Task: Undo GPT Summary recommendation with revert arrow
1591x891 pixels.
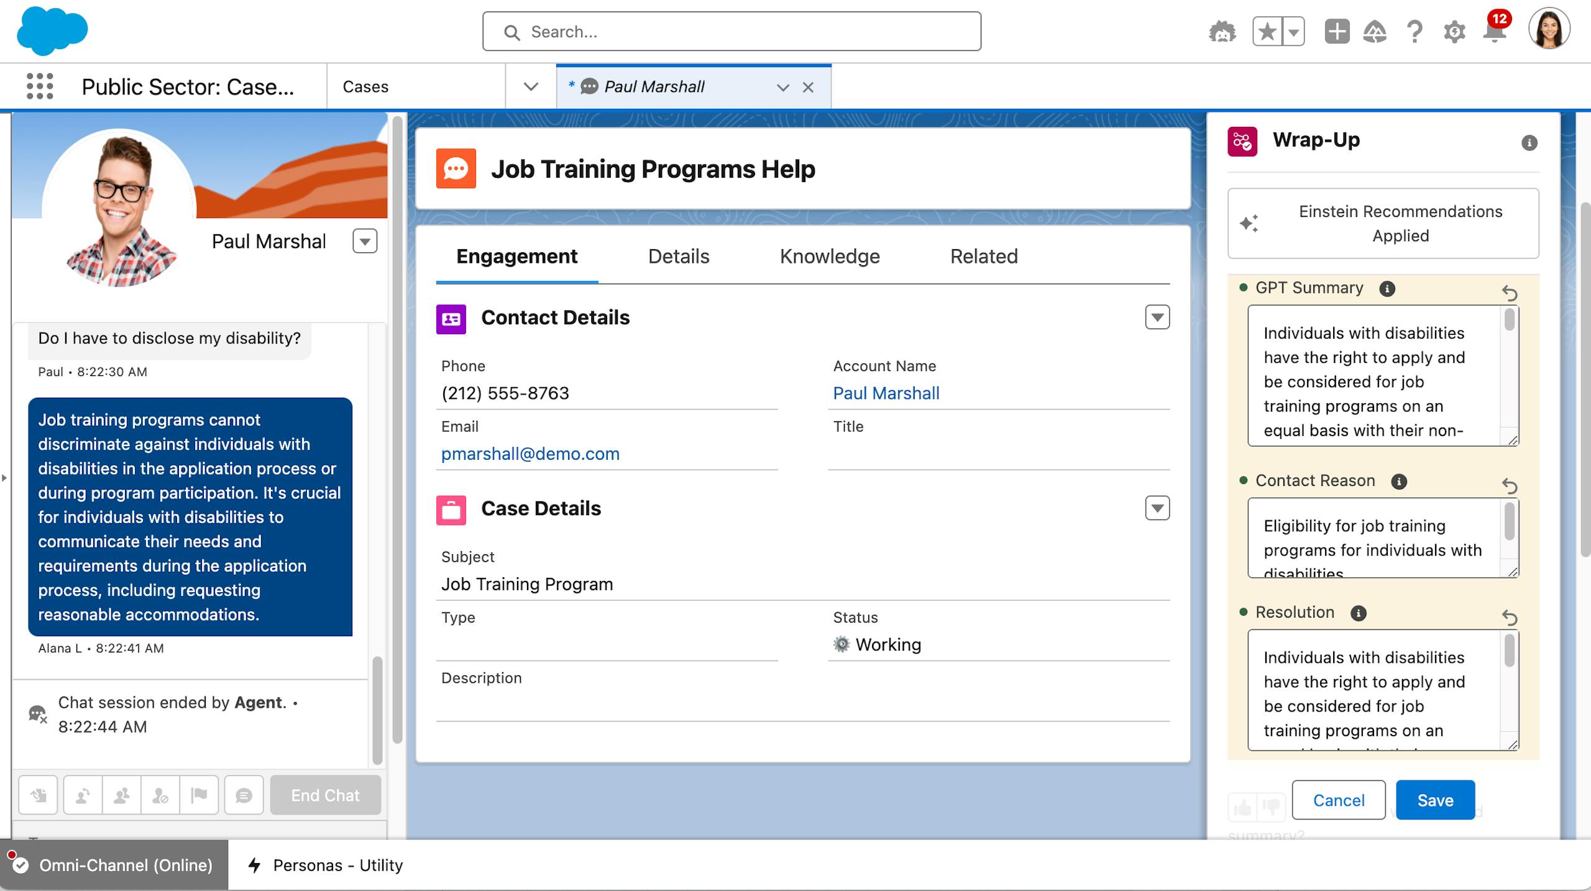Action: [1510, 292]
